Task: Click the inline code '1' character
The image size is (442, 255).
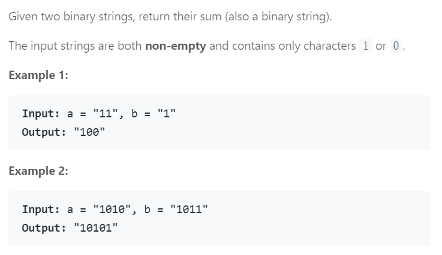Action: pyautogui.click(x=366, y=45)
